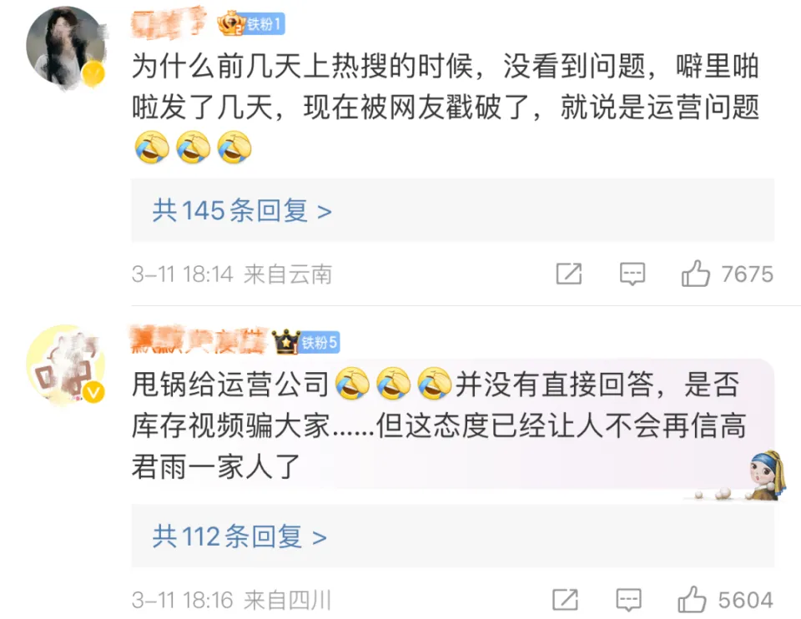
Task: Open the second commenter's blurred username
Action: [199, 340]
